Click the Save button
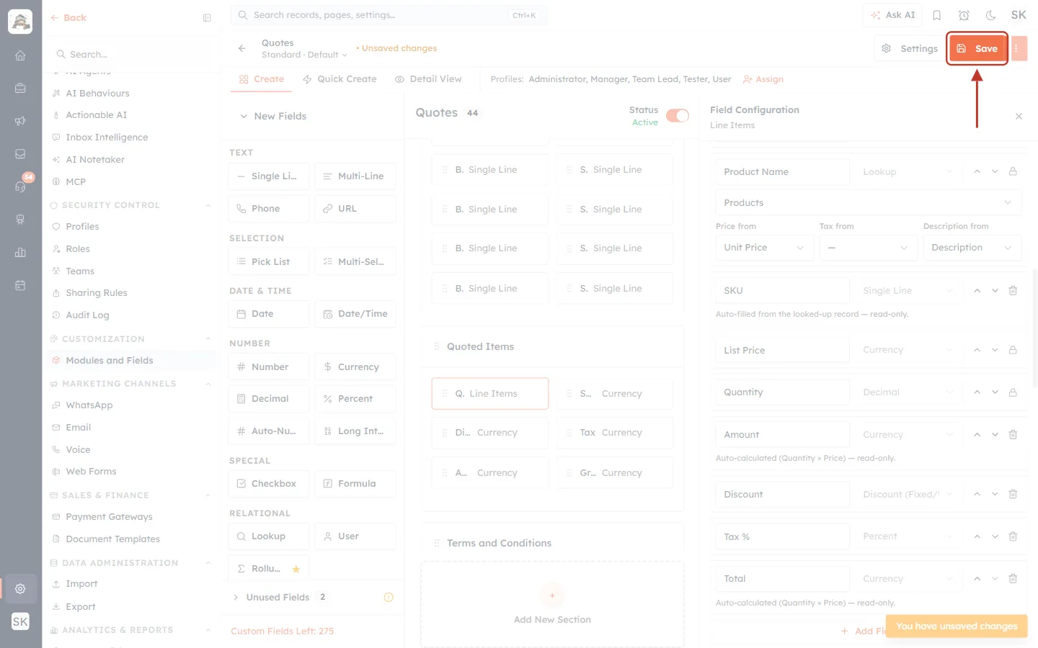Screen dimensions: 1038x648 pos(977,48)
